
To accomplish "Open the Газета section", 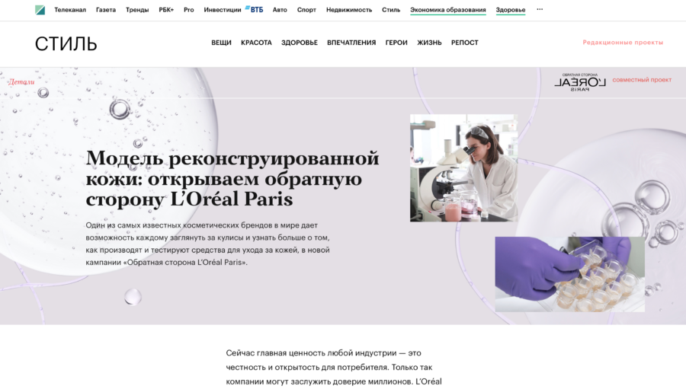I will [x=106, y=10].
